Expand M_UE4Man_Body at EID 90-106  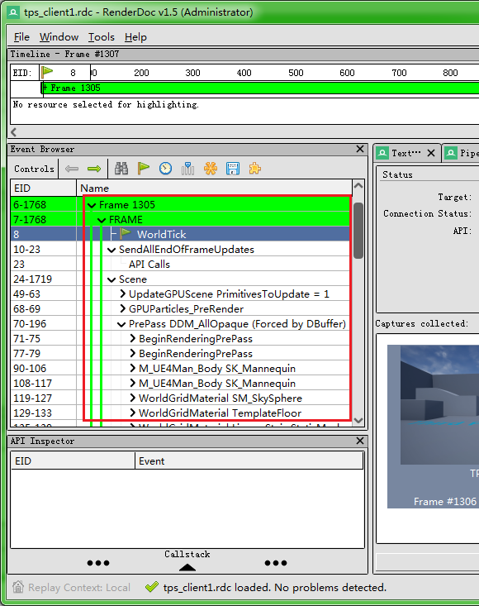pyautogui.click(x=133, y=369)
